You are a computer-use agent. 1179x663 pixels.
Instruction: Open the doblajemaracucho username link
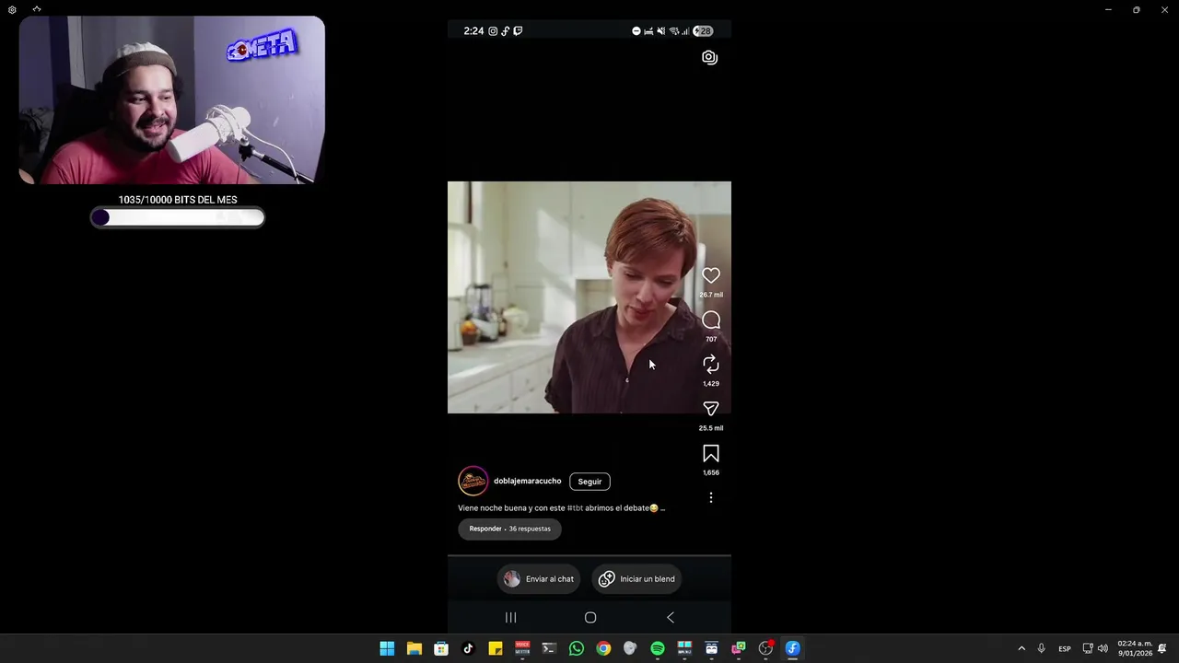[x=527, y=481]
